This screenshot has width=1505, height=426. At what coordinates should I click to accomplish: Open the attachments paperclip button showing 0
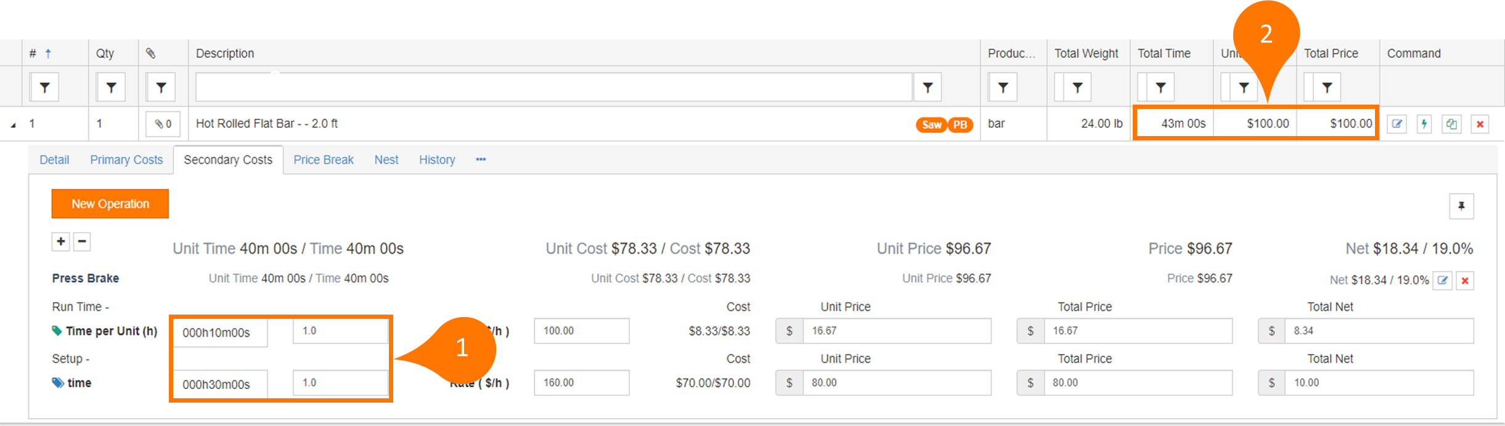pos(163,124)
